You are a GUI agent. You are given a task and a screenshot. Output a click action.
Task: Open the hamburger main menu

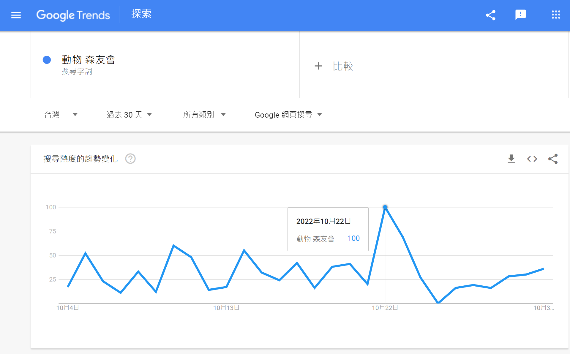[16, 15]
